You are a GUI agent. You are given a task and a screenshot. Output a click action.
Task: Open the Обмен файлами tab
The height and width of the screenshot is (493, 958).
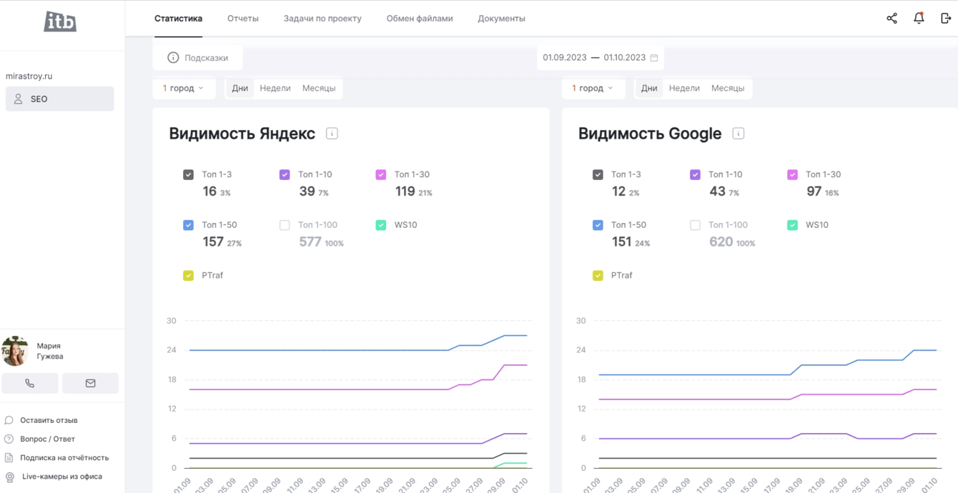[419, 19]
